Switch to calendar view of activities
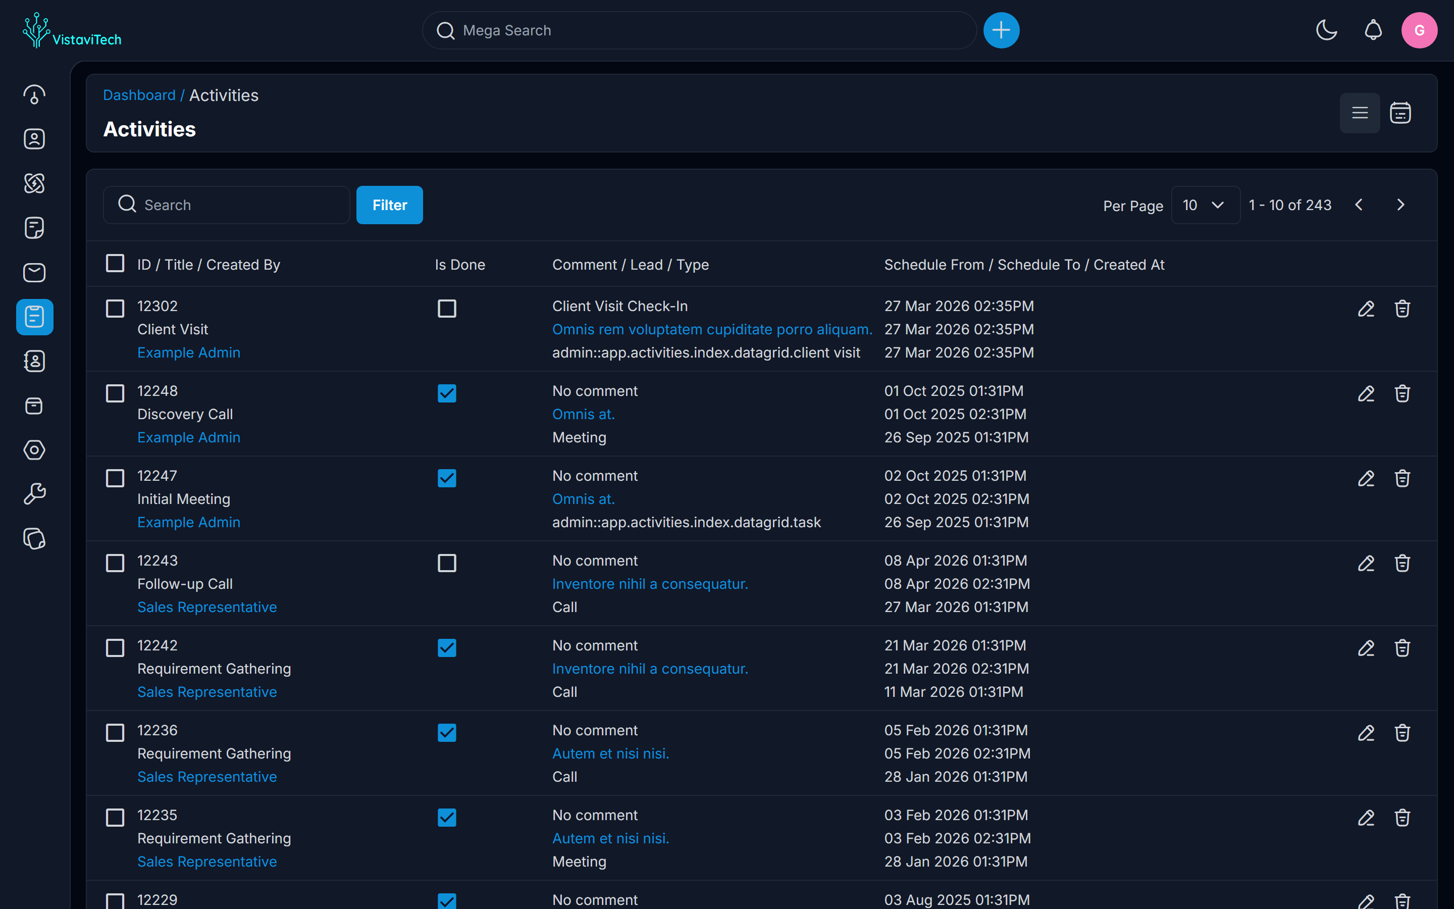The width and height of the screenshot is (1454, 909). click(1400, 113)
